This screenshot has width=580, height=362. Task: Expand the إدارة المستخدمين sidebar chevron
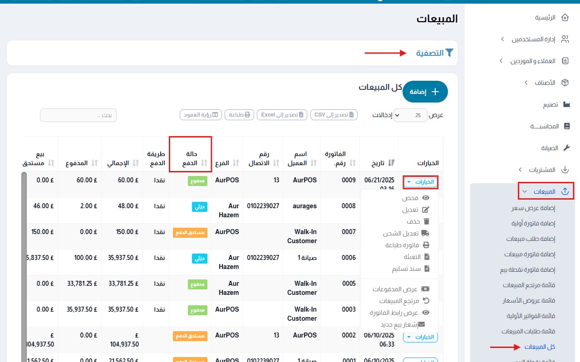tap(502, 39)
